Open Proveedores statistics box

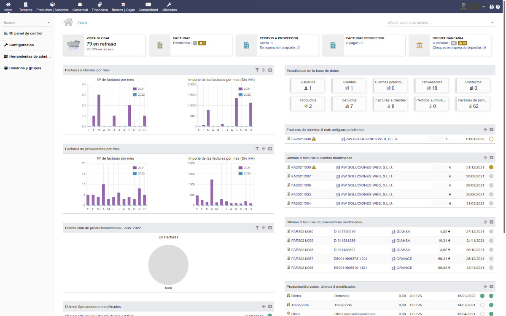coord(432,85)
